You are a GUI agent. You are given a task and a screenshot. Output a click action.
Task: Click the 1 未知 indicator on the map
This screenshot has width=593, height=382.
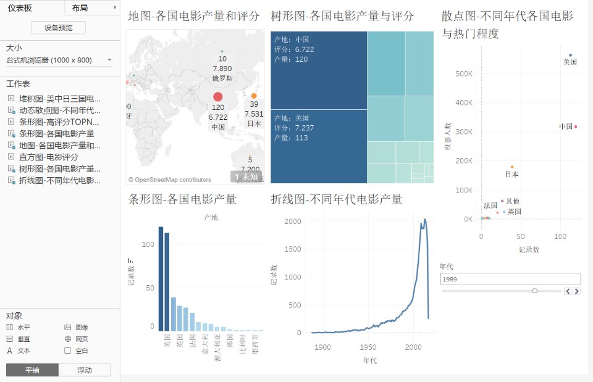click(x=246, y=177)
